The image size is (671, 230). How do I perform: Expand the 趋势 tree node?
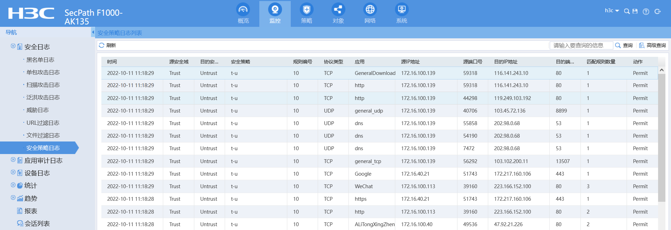click(13, 198)
